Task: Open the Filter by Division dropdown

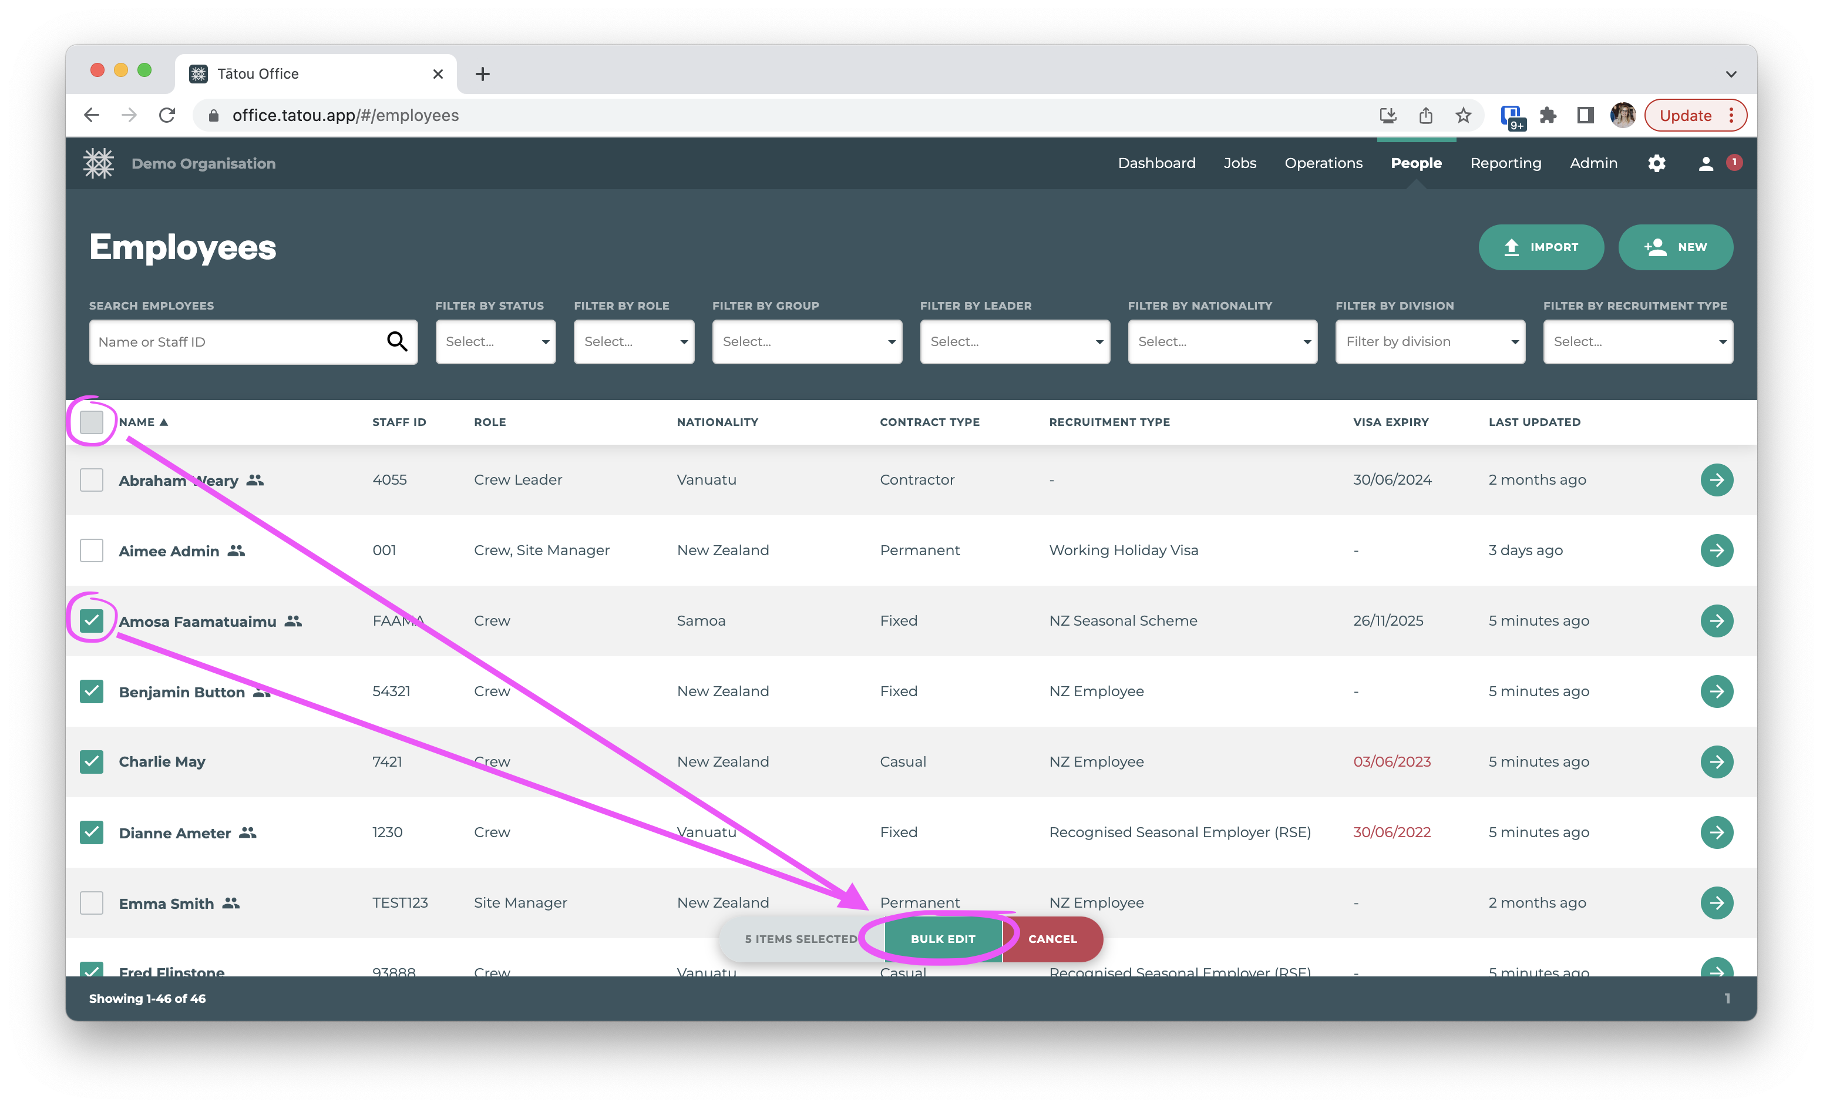Action: coord(1430,341)
